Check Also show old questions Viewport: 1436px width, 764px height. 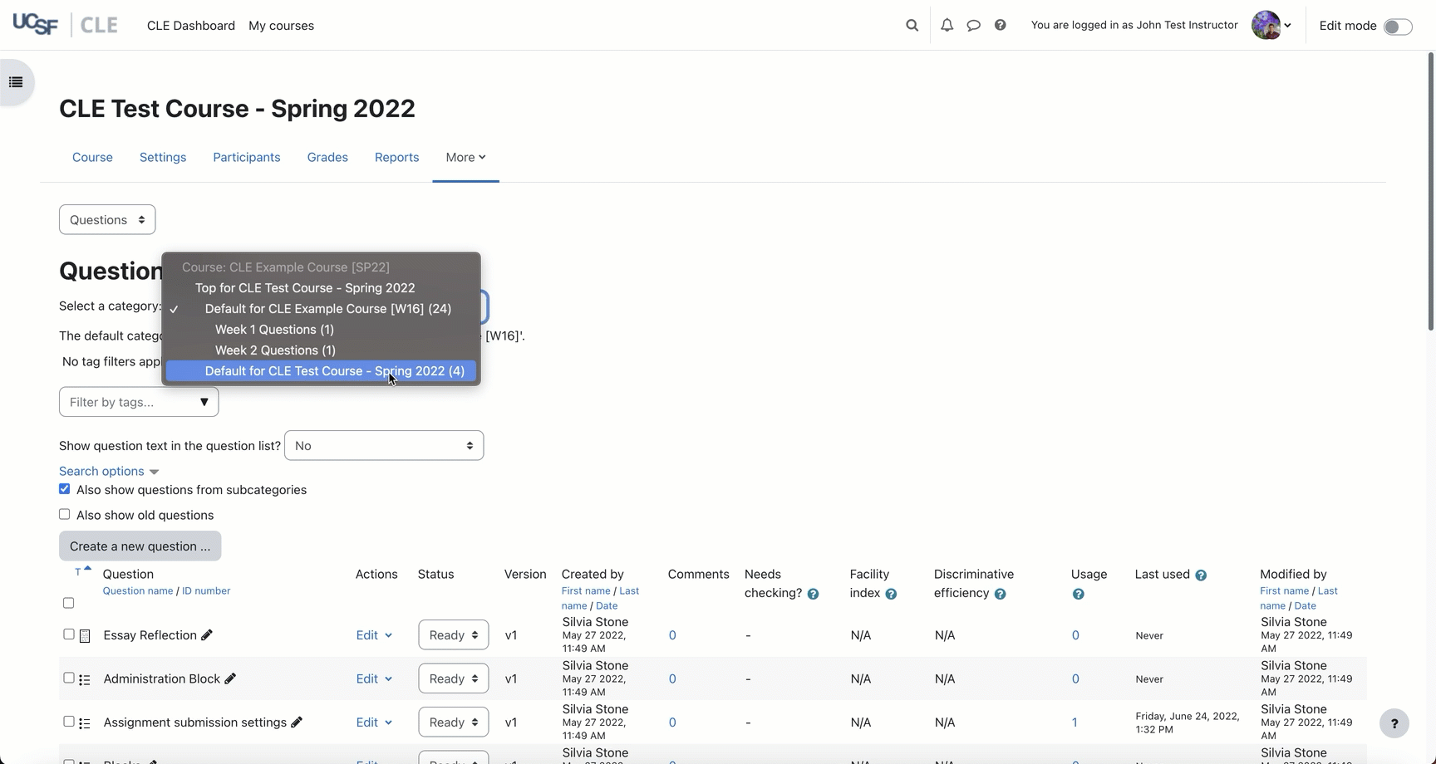64,514
